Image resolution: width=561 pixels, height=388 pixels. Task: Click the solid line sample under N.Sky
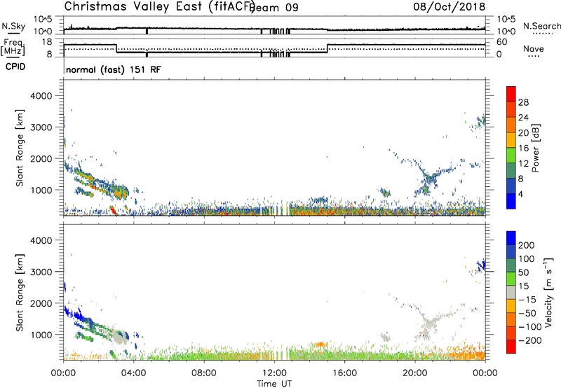(13, 33)
